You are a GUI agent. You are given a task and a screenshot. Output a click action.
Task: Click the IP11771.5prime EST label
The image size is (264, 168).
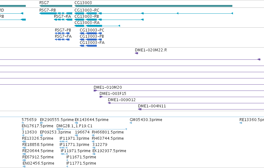click(x=81, y=163)
